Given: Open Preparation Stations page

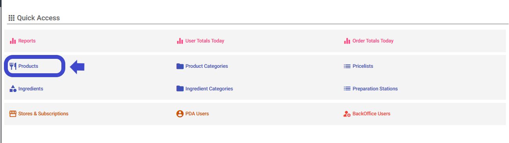Looking at the screenshot, I should pyautogui.click(x=375, y=89).
